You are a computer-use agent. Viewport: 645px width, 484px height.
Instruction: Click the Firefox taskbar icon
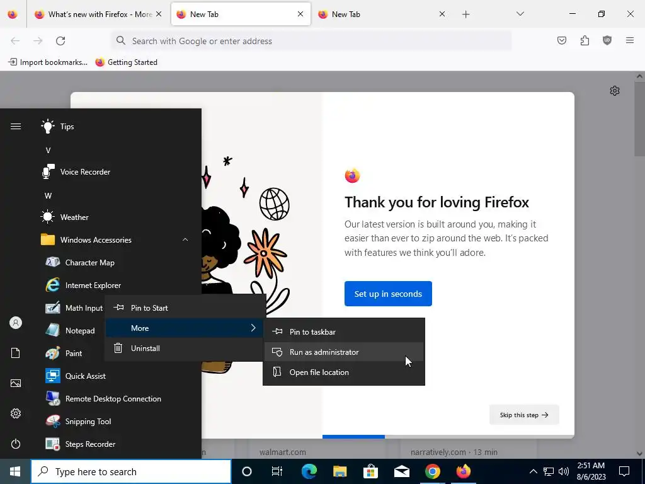[x=463, y=471]
